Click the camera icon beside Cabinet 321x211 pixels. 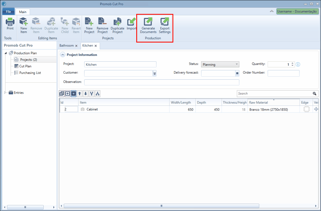coord(83,109)
